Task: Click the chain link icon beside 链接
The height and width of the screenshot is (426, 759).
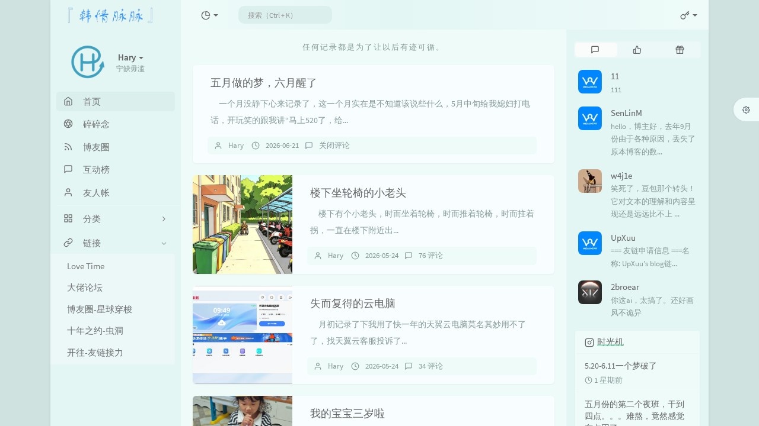Action: [68, 243]
